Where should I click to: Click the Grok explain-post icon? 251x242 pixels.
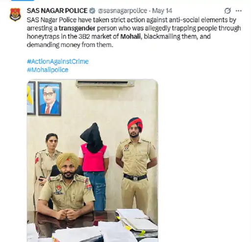227,11
